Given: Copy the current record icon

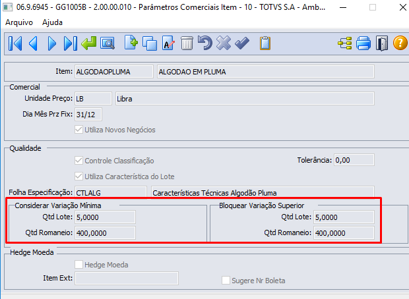Looking at the screenshot, I should tap(150, 43).
